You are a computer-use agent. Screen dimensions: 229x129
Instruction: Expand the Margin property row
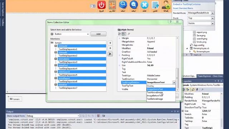pyautogui.click(x=119, y=38)
